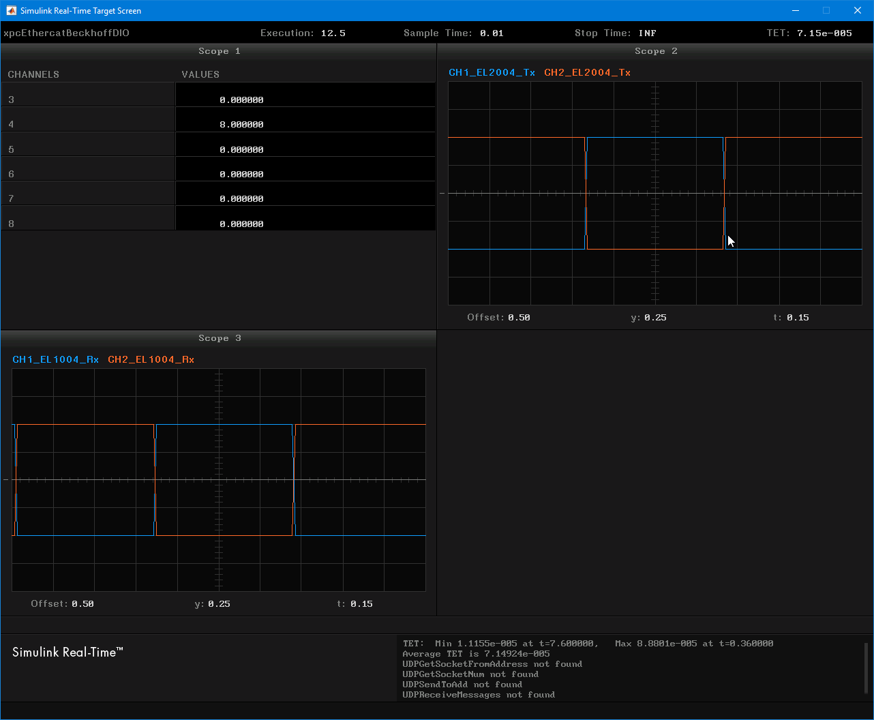The width and height of the screenshot is (874, 720).
Task: Select the Scope 2 panel header
Action: 655,51
